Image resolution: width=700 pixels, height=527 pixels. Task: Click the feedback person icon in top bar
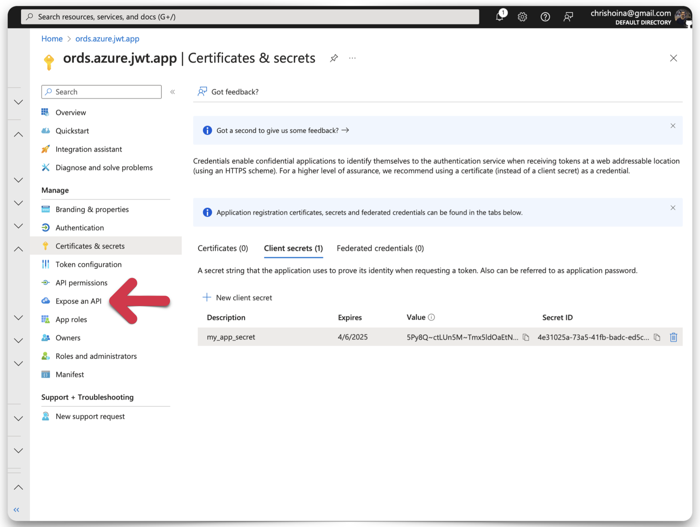click(568, 16)
